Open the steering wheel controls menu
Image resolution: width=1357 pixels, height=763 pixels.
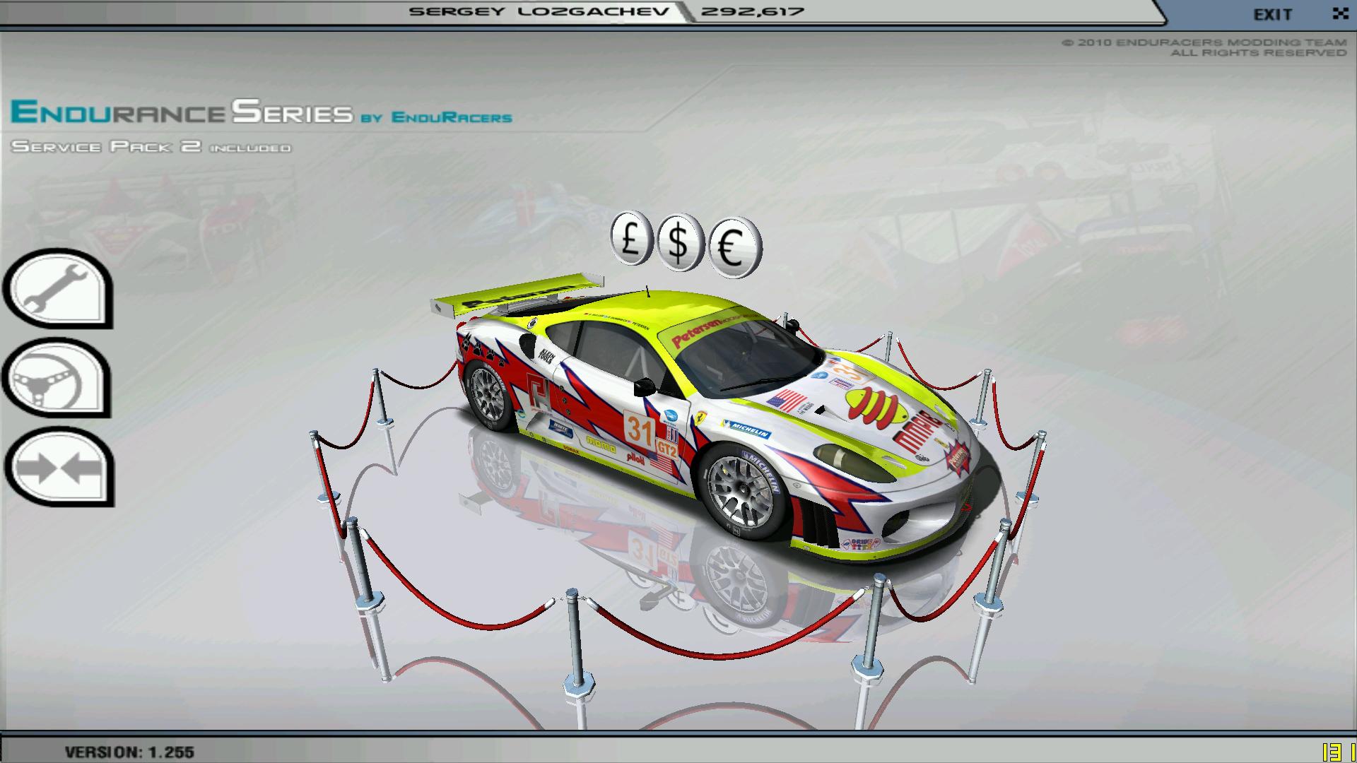pyautogui.click(x=58, y=378)
